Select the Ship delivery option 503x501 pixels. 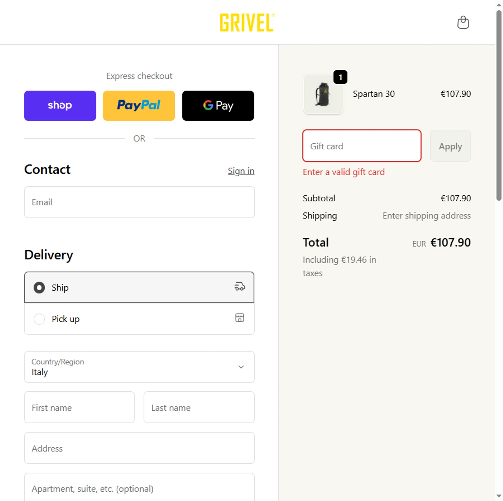(x=139, y=287)
